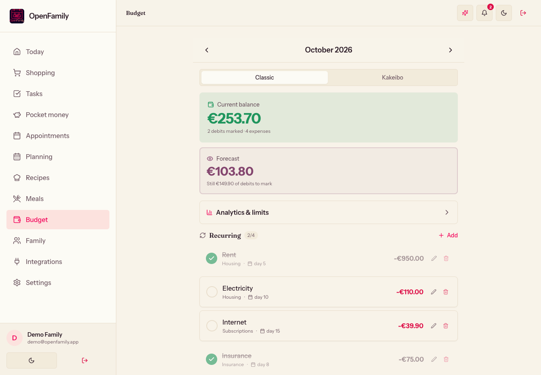The image size is (541, 375).
Task: Open Recipes in the sidebar
Action: [x=58, y=178]
